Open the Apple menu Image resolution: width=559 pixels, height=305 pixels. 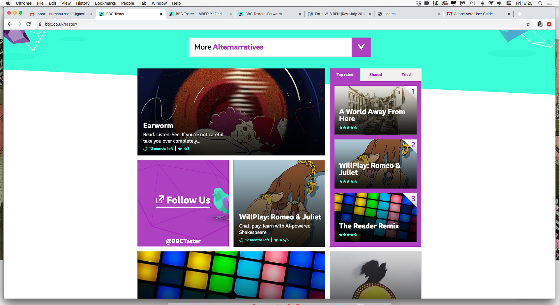[8, 3]
